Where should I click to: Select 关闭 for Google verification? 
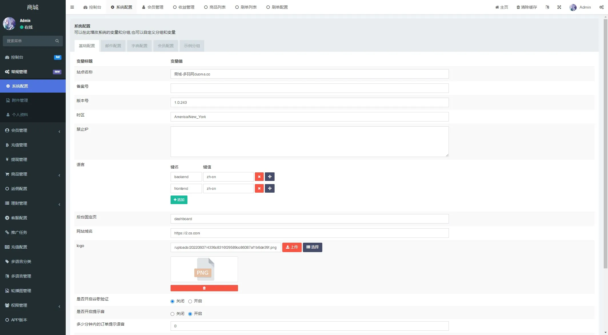[172, 301]
